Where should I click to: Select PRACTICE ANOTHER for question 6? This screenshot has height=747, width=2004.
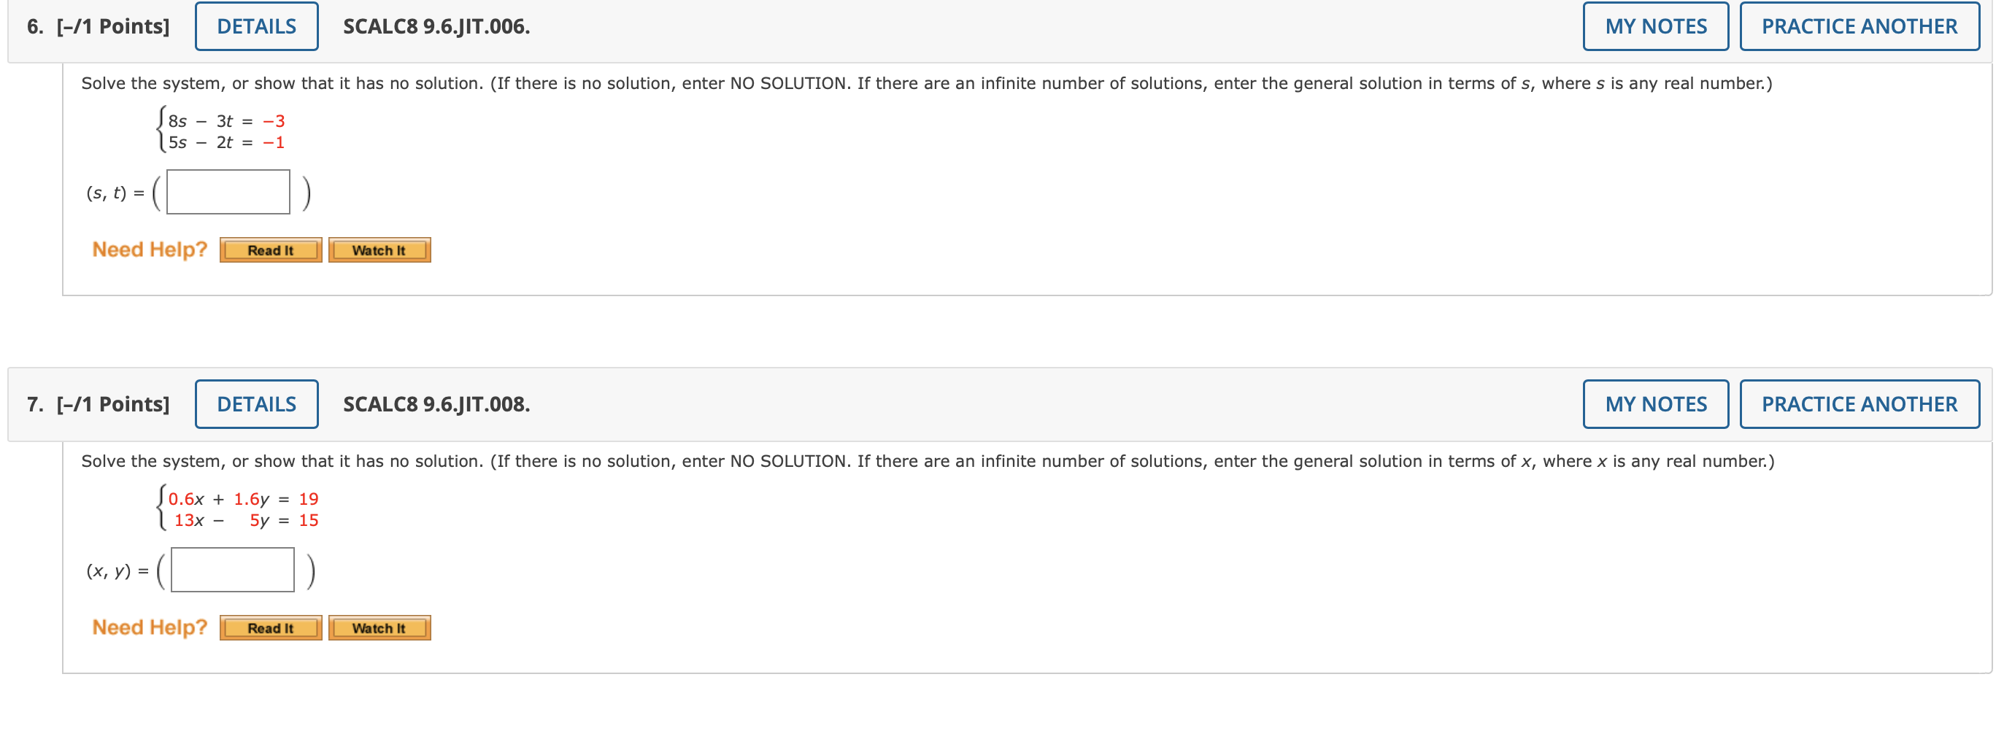click(x=1860, y=26)
